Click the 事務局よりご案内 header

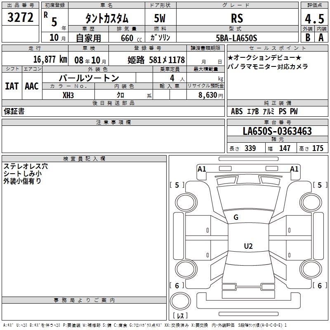coord(84,300)
